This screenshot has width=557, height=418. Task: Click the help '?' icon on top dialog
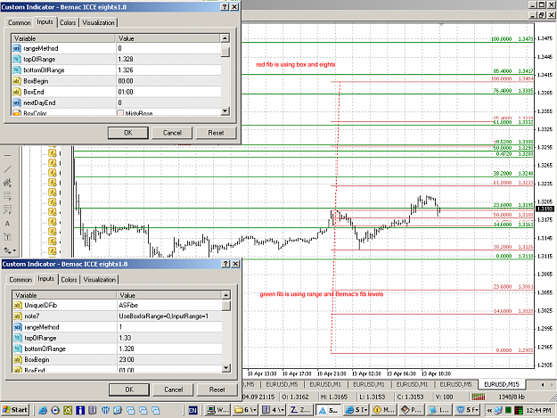[x=225, y=7]
